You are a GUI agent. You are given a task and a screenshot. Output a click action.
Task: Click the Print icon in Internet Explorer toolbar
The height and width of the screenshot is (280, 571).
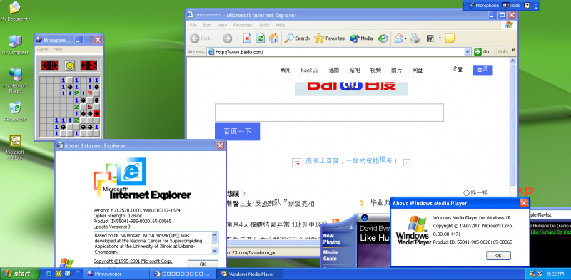(x=415, y=38)
